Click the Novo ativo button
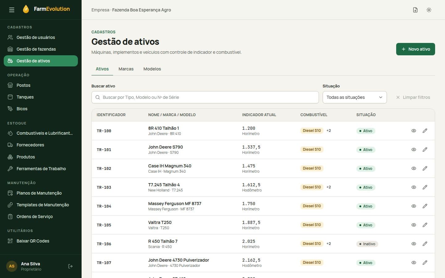This screenshot has height=278, width=445. (x=415, y=49)
